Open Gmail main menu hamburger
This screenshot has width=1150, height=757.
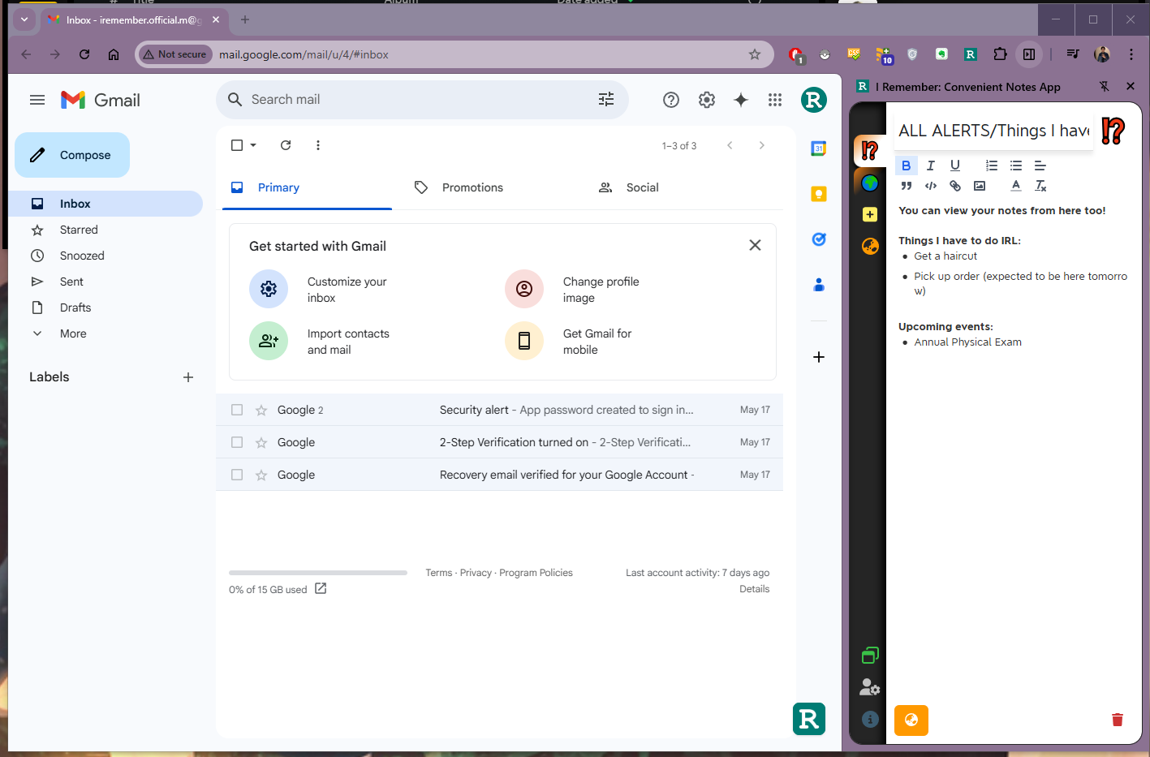(x=37, y=100)
